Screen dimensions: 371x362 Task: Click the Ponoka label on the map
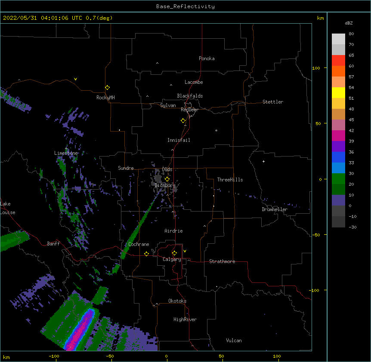point(207,58)
